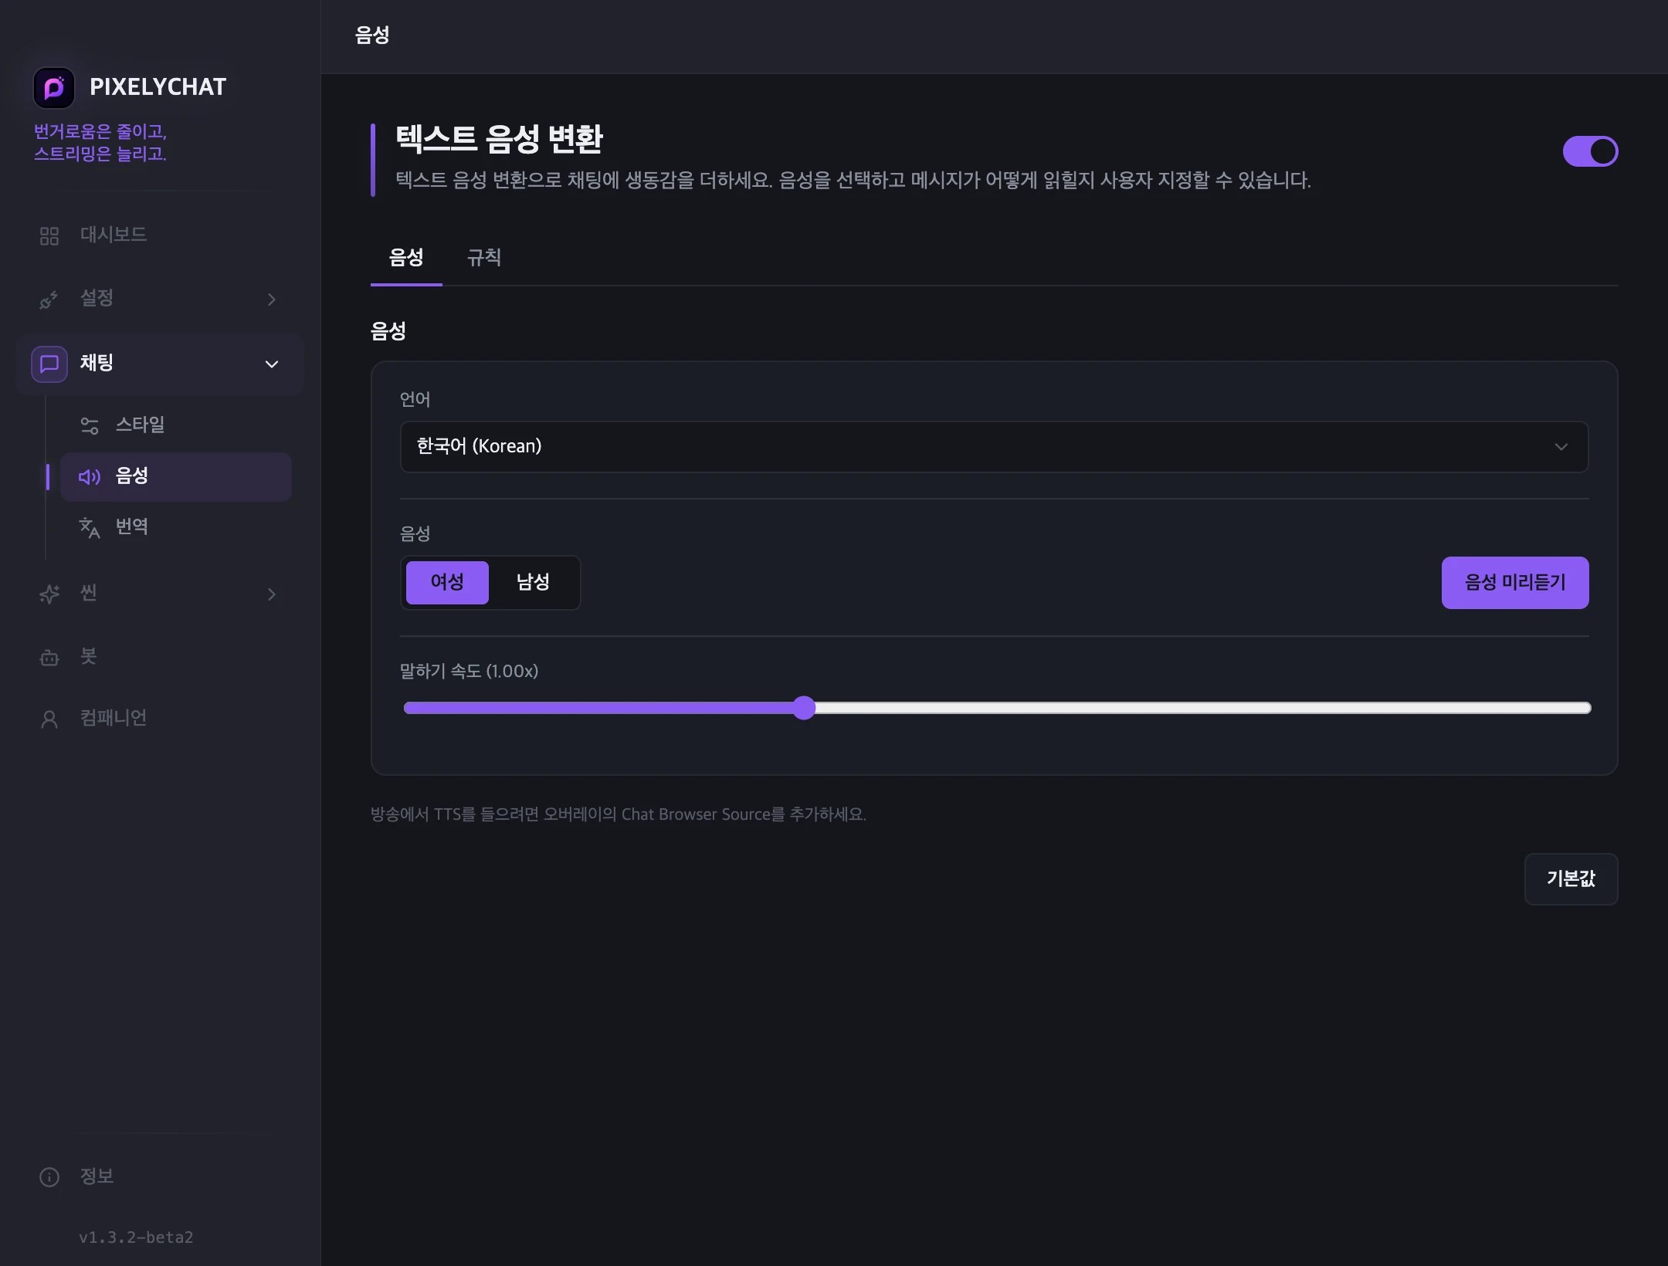Screen dimensions: 1668x1266
Task: Select the 남성 voice option
Action: 533,582
